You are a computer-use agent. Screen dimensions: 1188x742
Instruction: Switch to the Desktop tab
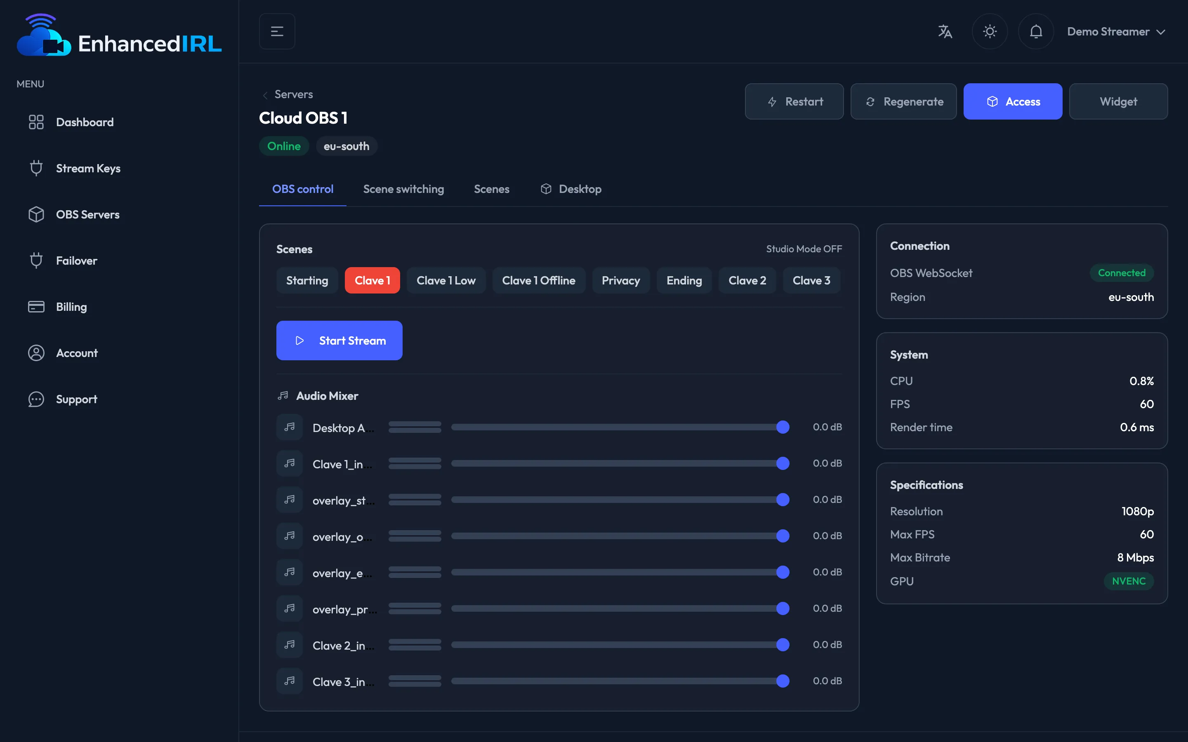click(571, 189)
